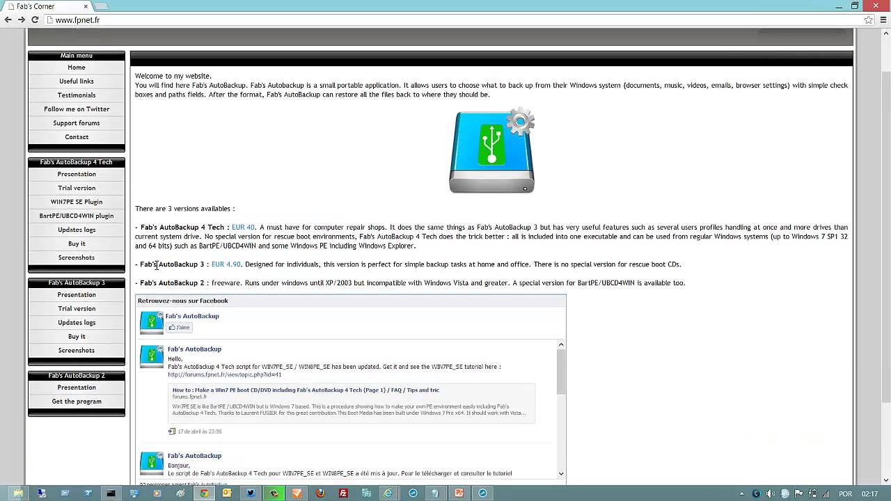Screen dimensions: 891x501
Task: Open Buy it under Fab's AutoBackup 3
Action: (77, 336)
